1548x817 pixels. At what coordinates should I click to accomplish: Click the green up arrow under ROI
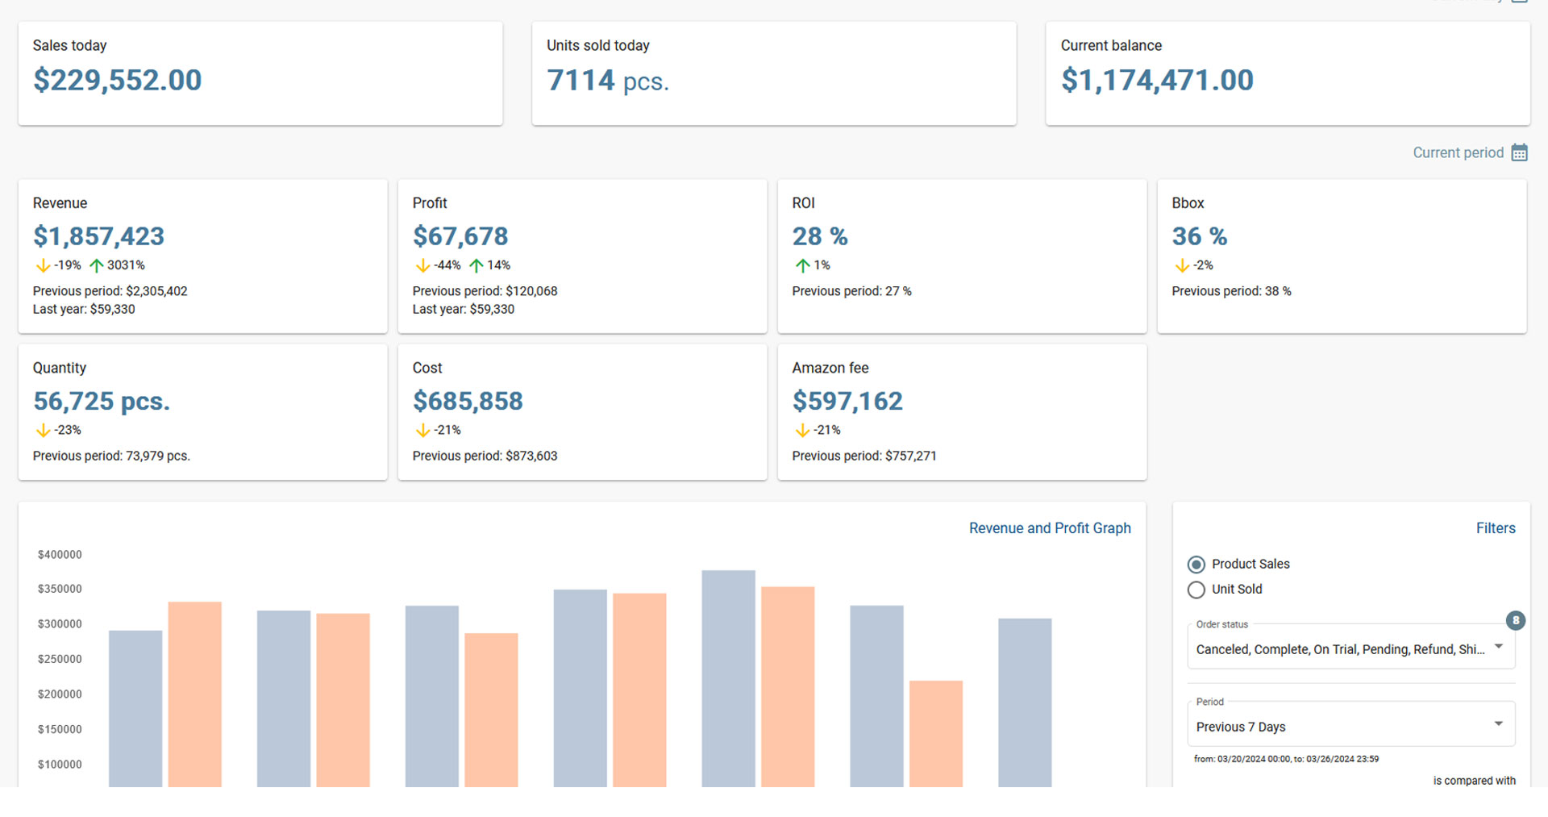802,265
